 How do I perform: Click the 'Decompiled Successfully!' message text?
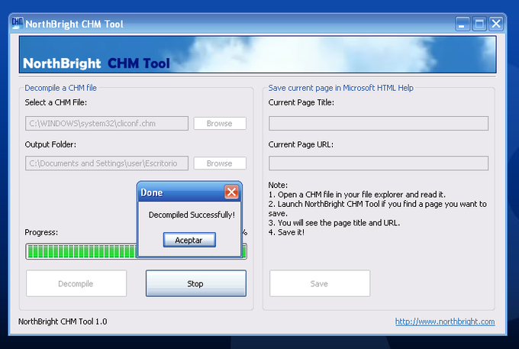[x=192, y=215]
